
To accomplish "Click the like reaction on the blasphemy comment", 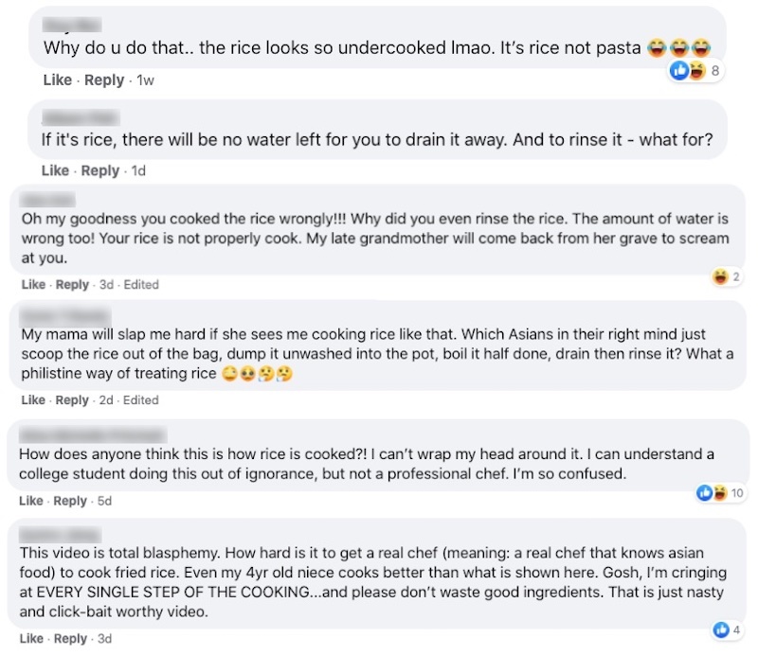I will (725, 629).
